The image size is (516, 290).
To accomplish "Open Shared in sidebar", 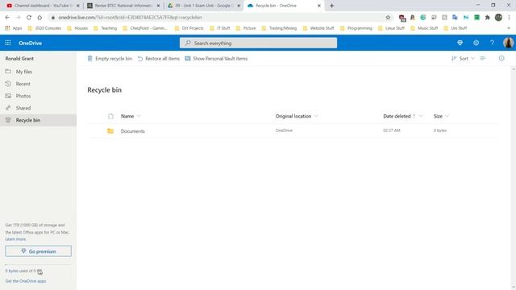I will [x=38, y=108].
